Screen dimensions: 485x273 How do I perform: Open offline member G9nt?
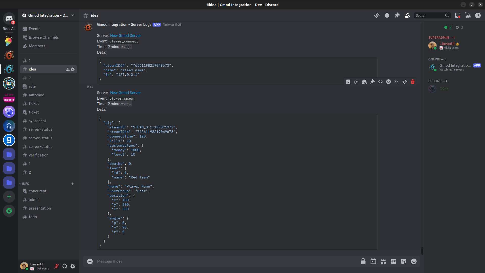click(x=454, y=89)
